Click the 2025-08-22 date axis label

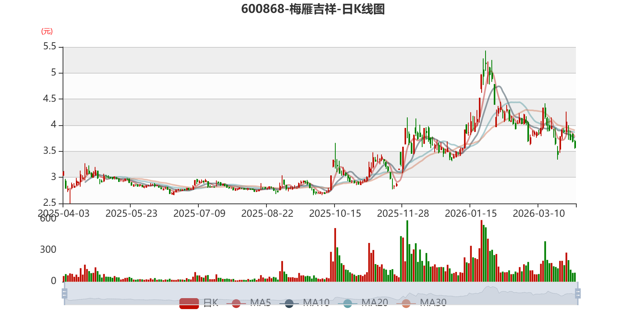[x=267, y=214]
